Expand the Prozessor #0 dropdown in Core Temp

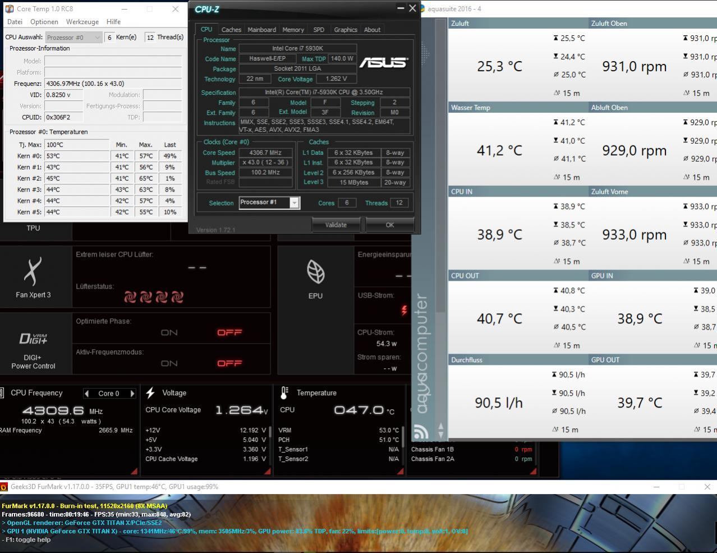[x=73, y=37]
